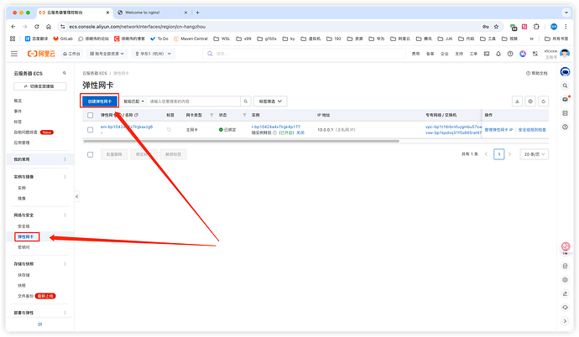Open the 智能匹配 search type dropdown
This screenshot has height=337, width=579.
[x=133, y=101]
